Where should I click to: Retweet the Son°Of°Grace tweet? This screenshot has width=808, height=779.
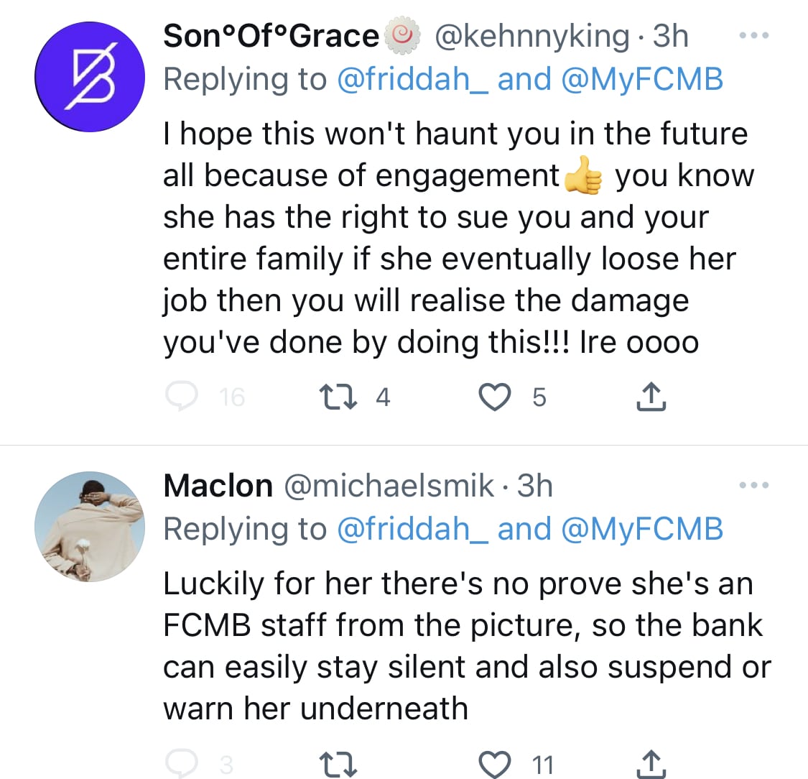[337, 397]
